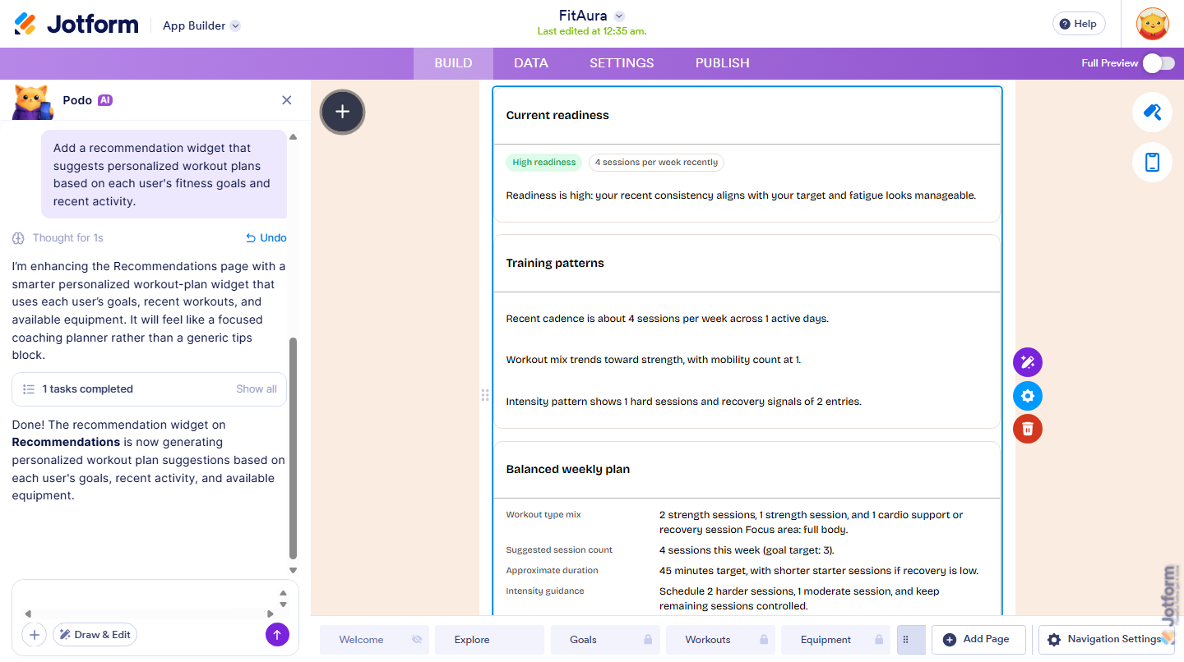Switch to the DATA tab
Viewport: 1184px width, 662px height.
[x=531, y=63]
